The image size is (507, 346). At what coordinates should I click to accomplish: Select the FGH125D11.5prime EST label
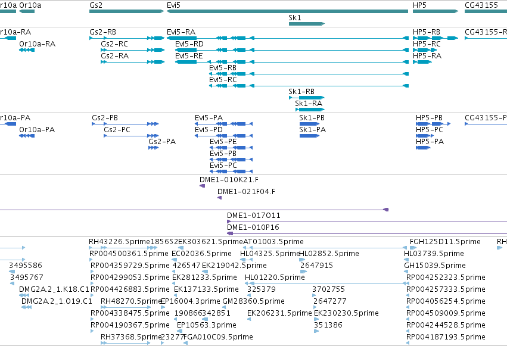(x=445, y=242)
